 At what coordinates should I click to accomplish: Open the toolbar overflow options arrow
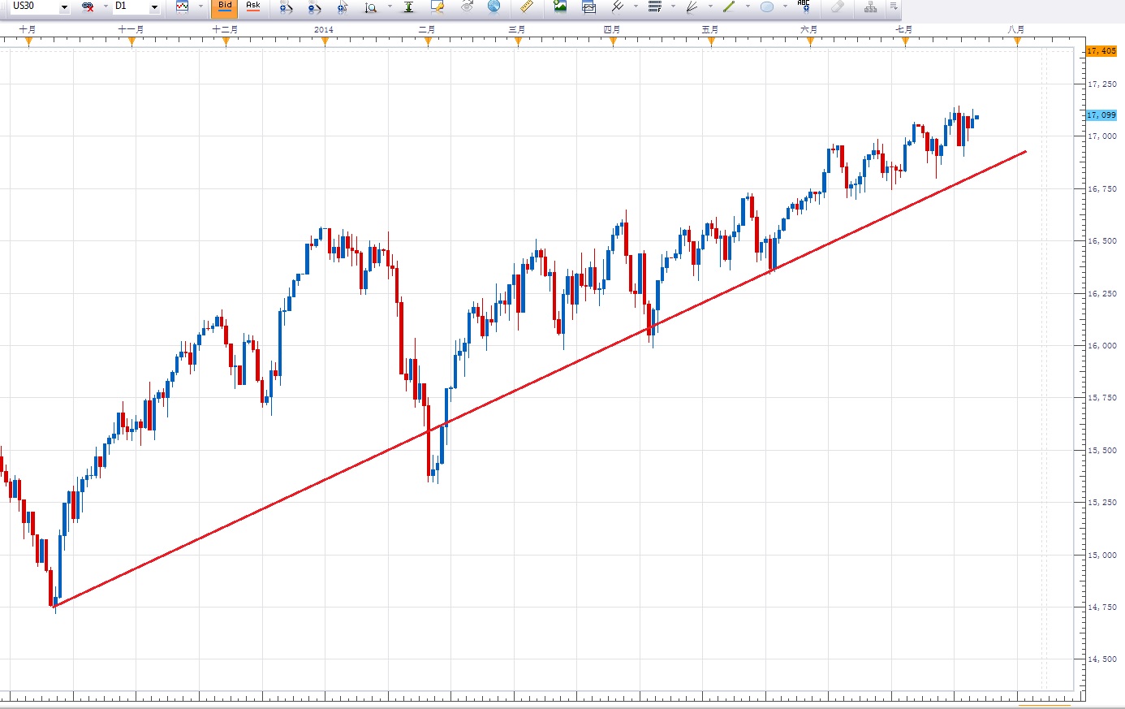pyautogui.click(x=894, y=6)
